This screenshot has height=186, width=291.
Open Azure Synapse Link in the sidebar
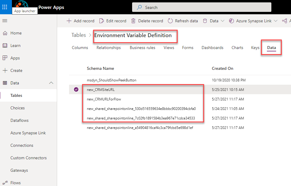coord(28,133)
